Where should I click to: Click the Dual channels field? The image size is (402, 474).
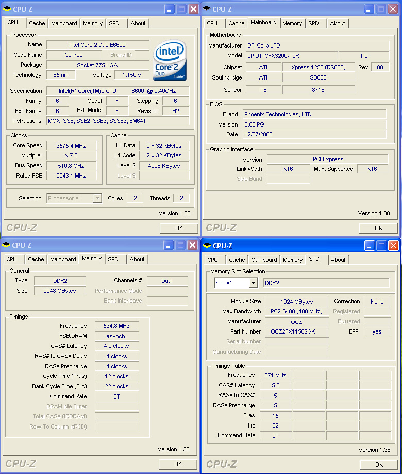click(167, 281)
